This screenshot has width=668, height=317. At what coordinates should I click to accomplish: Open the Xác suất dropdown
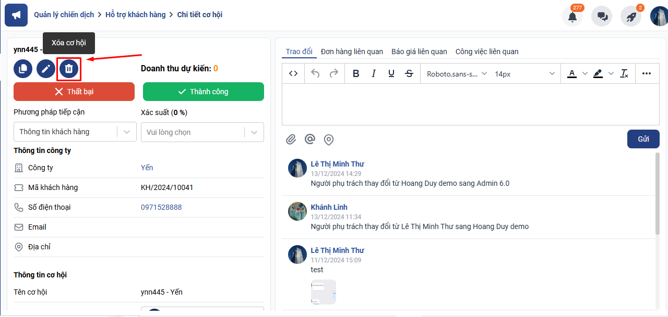tap(202, 132)
